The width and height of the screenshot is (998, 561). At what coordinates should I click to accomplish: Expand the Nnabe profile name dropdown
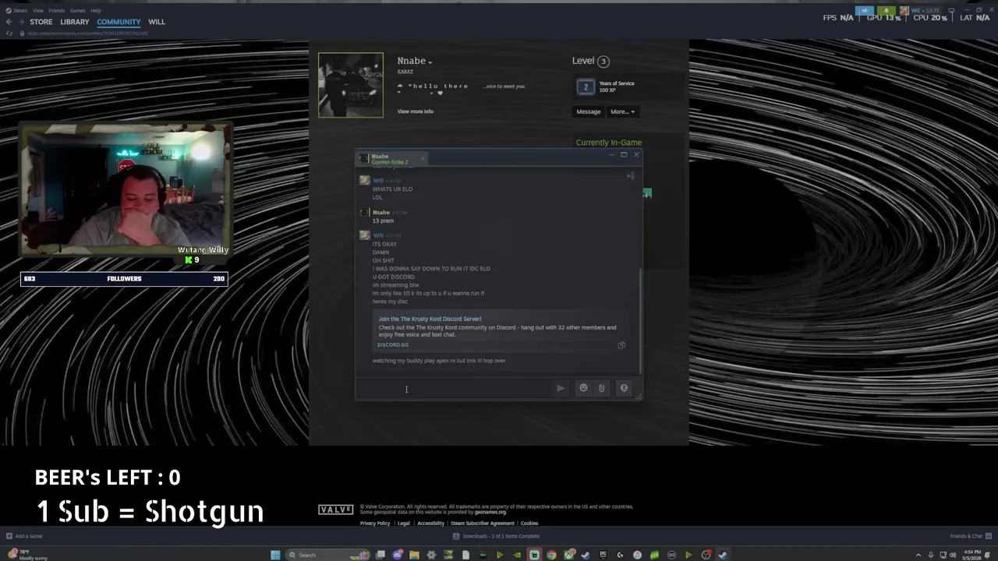click(430, 62)
